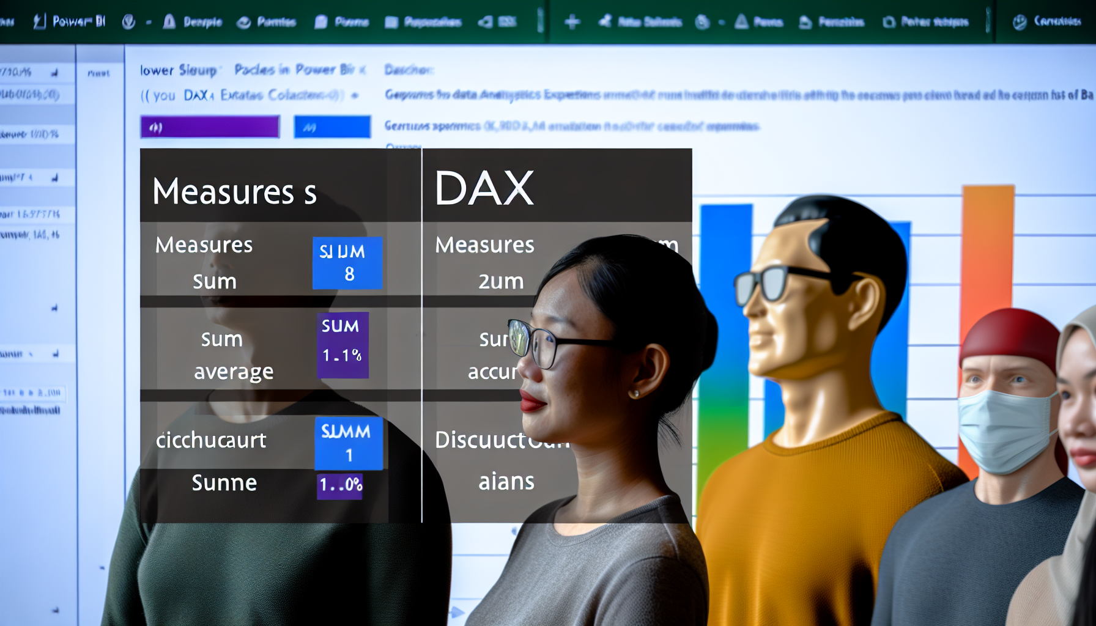The width and height of the screenshot is (1096, 626).
Task: Close the 'in Power BI' tab
Action: click(362, 70)
